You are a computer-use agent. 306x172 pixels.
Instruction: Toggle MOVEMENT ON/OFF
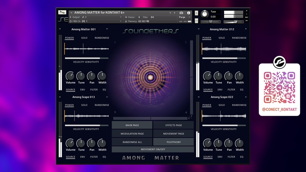(153, 149)
